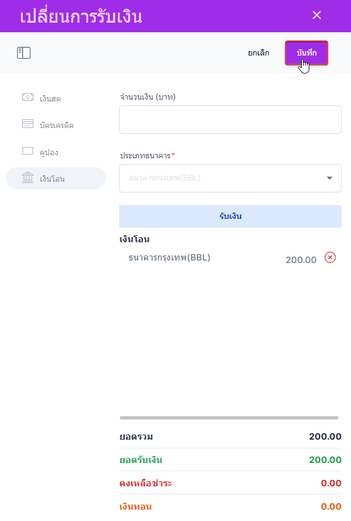Viewport: 351px width, 521px height.
Task: Toggle the sidebar panel layout icon
Action: [x=24, y=53]
